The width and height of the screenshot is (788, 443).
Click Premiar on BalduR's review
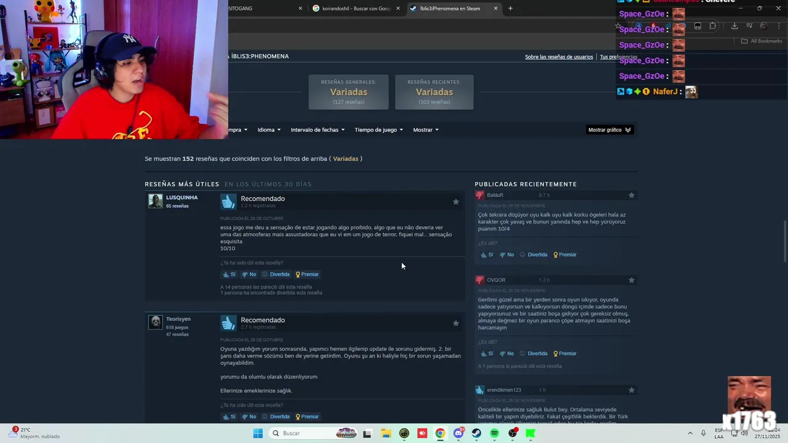[x=565, y=255]
